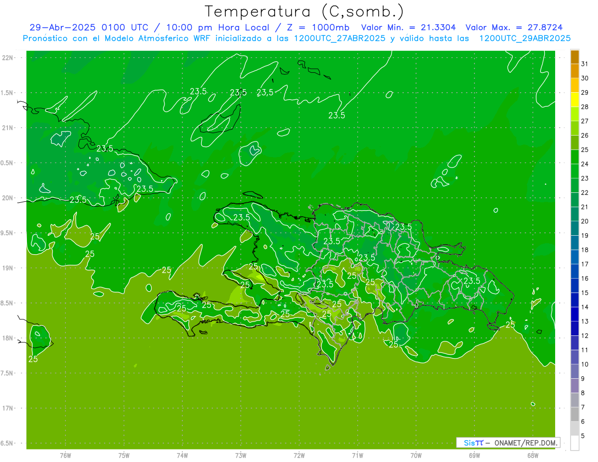
Task: Pick the yellow legend swatch between 28 and 29
Action: (575, 100)
